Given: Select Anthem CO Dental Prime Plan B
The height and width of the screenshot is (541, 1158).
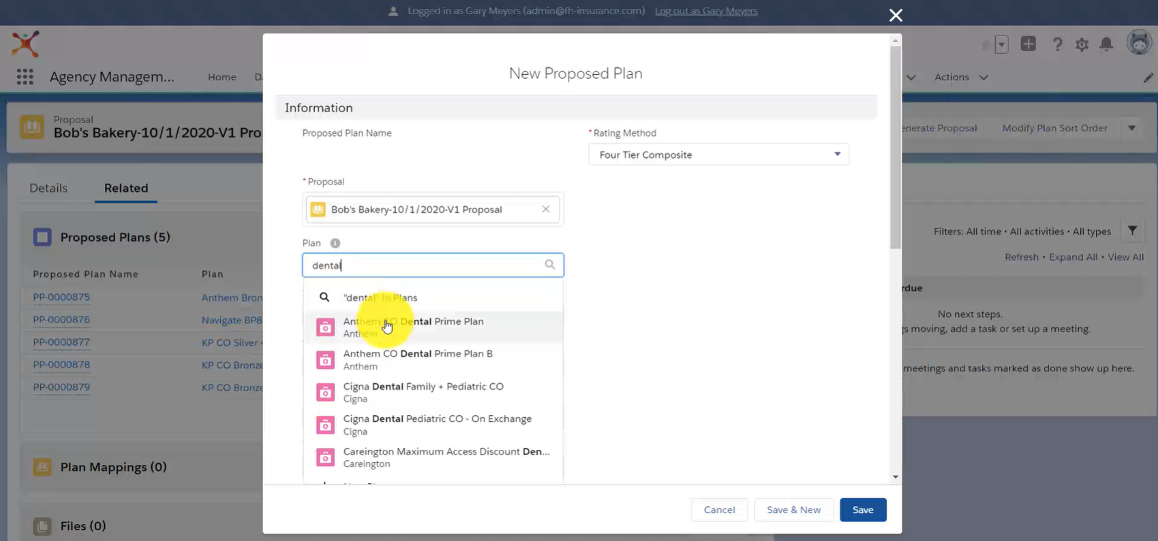Looking at the screenshot, I should 433,360.
